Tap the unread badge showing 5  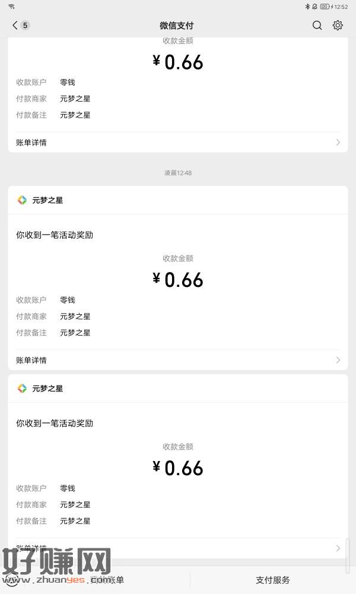[25, 26]
